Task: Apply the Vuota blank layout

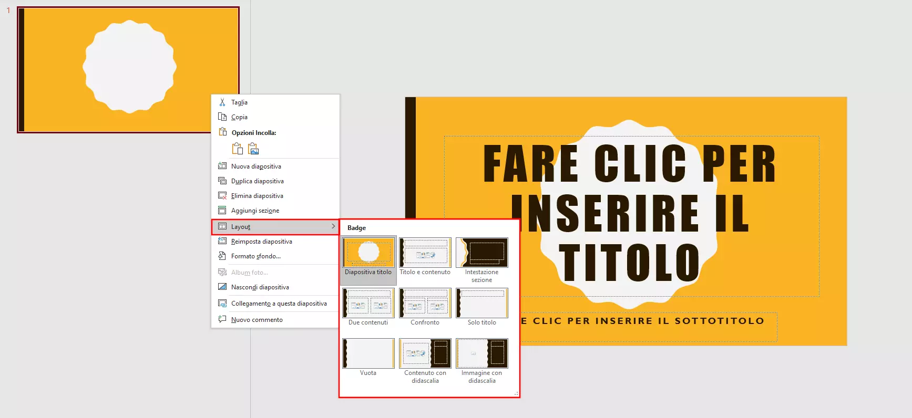Action: pyautogui.click(x=368, y=358)
